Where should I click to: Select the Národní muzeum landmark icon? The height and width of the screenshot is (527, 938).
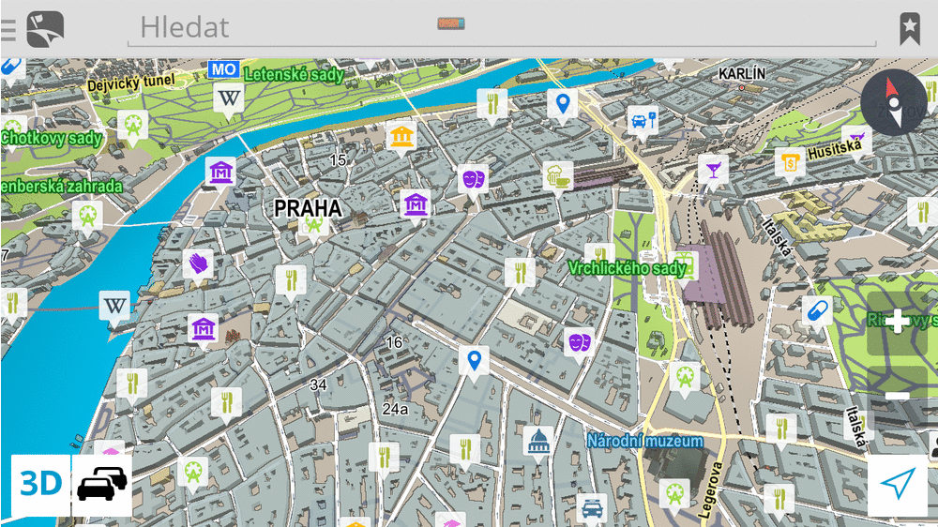(538, 441)
